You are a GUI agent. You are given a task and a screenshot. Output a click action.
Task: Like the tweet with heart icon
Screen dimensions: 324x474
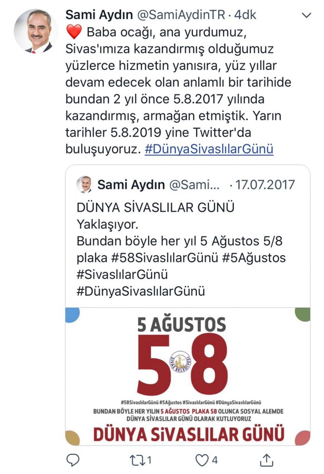tap(202, 461)
